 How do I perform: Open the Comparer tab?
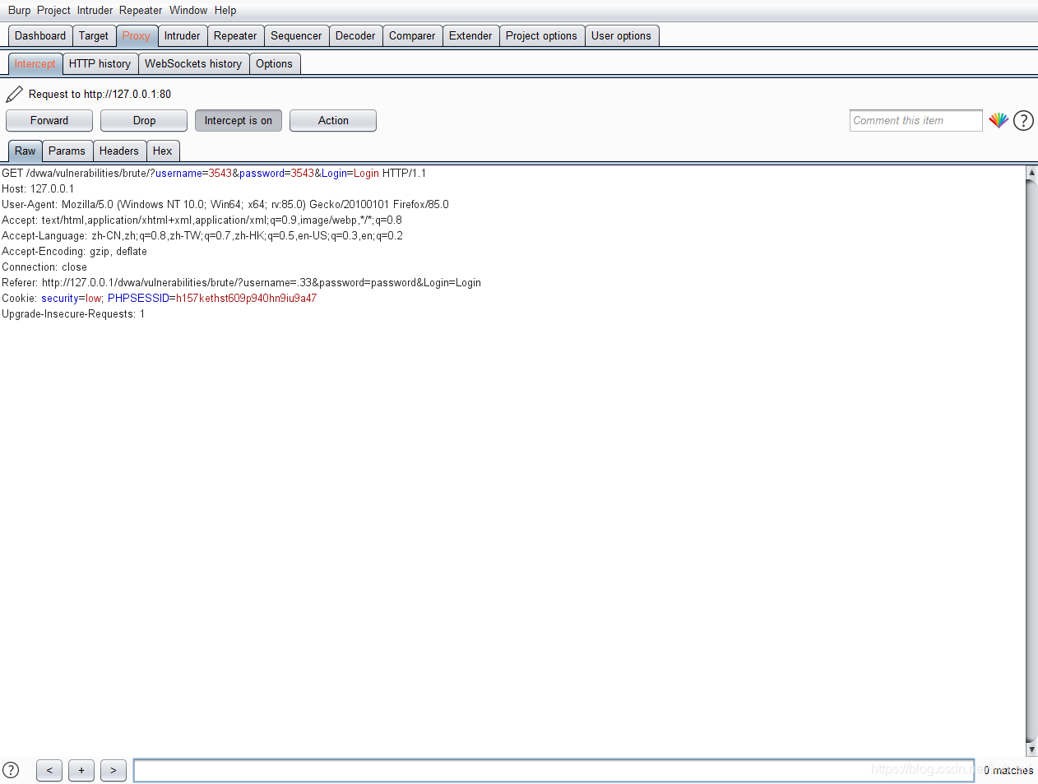(x=412, y=36)
